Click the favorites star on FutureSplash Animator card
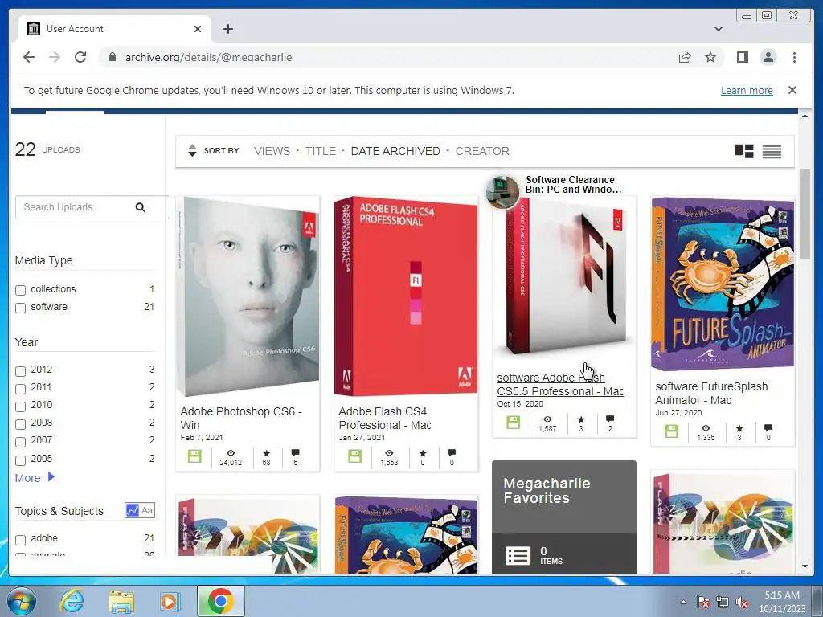The height and width of the screenshot is (617, 823). (x=739, y=428)
